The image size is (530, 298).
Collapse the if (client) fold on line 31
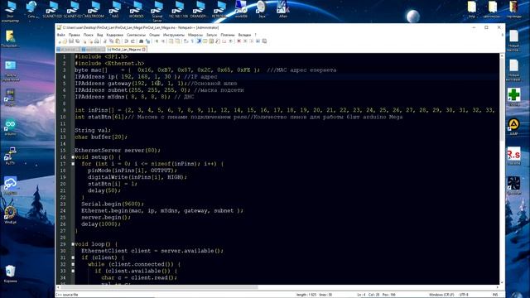pos(73,257)
